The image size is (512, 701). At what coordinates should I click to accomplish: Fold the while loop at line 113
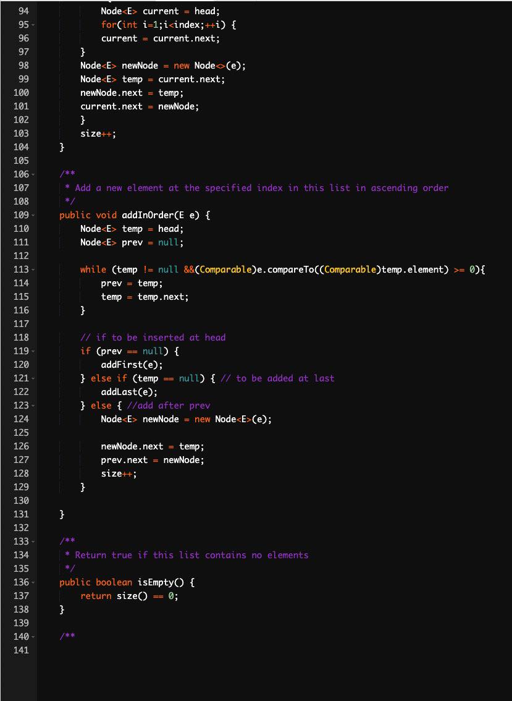click(x=34, y=270)
